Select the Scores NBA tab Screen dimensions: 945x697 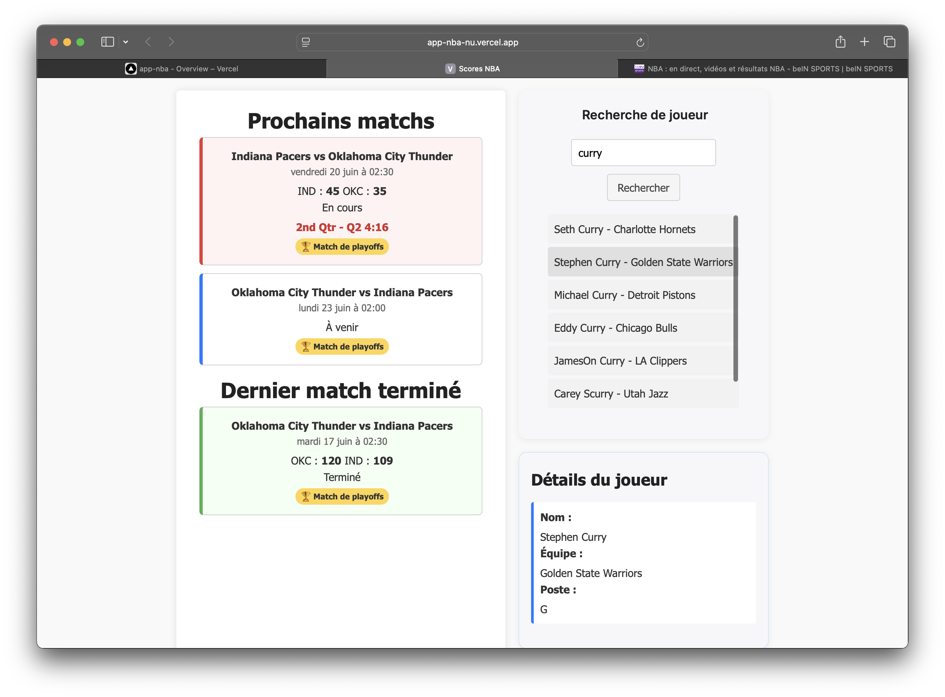point(472,68)
